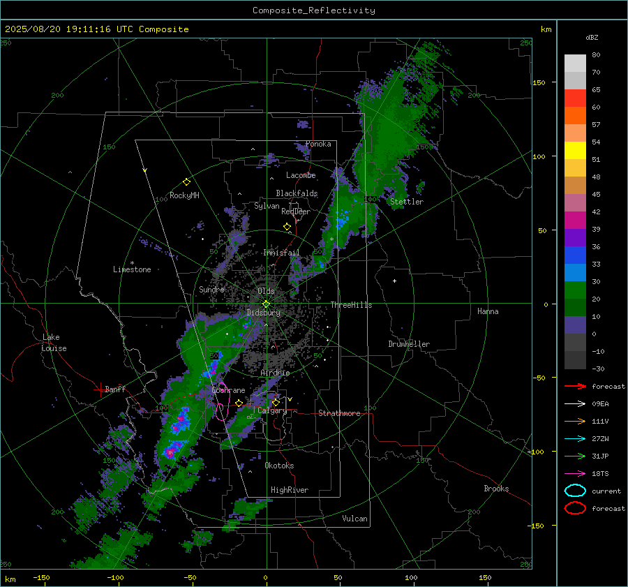
Task: Click the red cross marker at Banff
Action: tap(99, 389)
